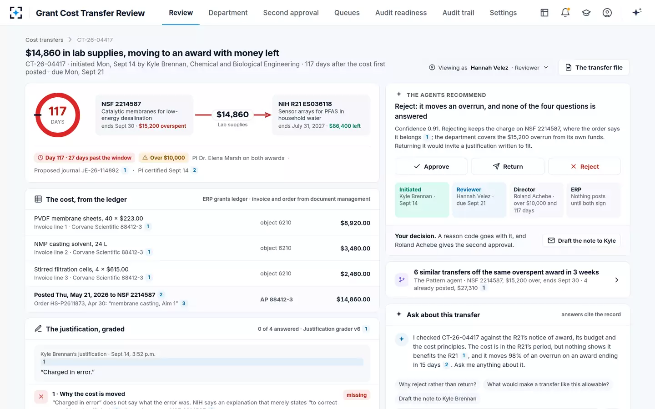This screenshot has width=655, height=409.
Task: Click the 'Stirred filtration cells, 4 × $615.00' row
Action: [202, 274]
